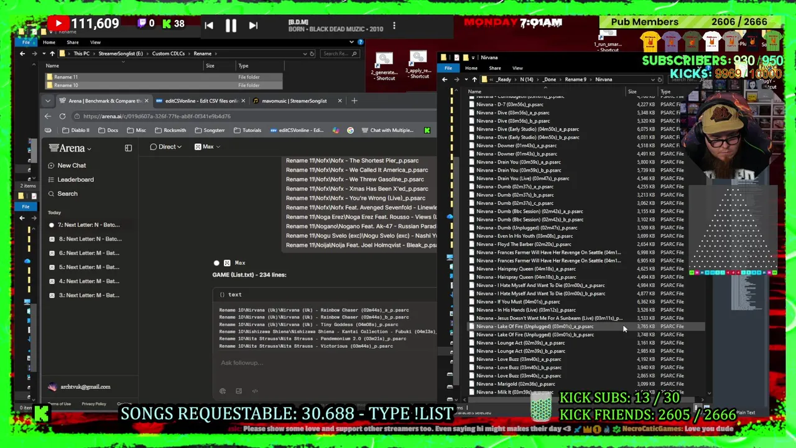Open the Songsterr bookmarks folder
Viewport: 796px width, 448px height.
tap(210, 130)
